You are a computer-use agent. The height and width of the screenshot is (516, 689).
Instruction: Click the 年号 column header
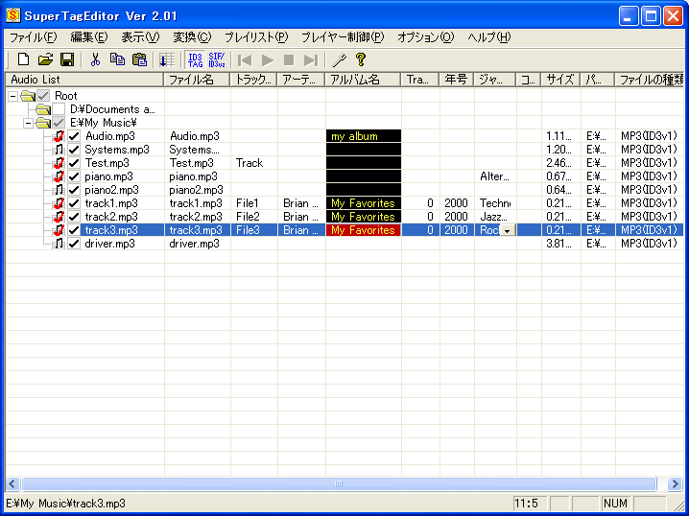click(456, 80)
